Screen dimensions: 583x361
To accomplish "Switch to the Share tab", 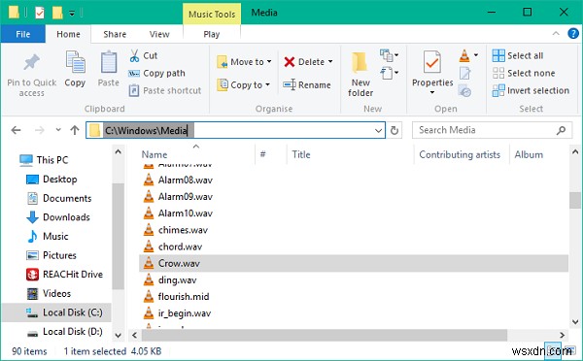I will [115, 34].
